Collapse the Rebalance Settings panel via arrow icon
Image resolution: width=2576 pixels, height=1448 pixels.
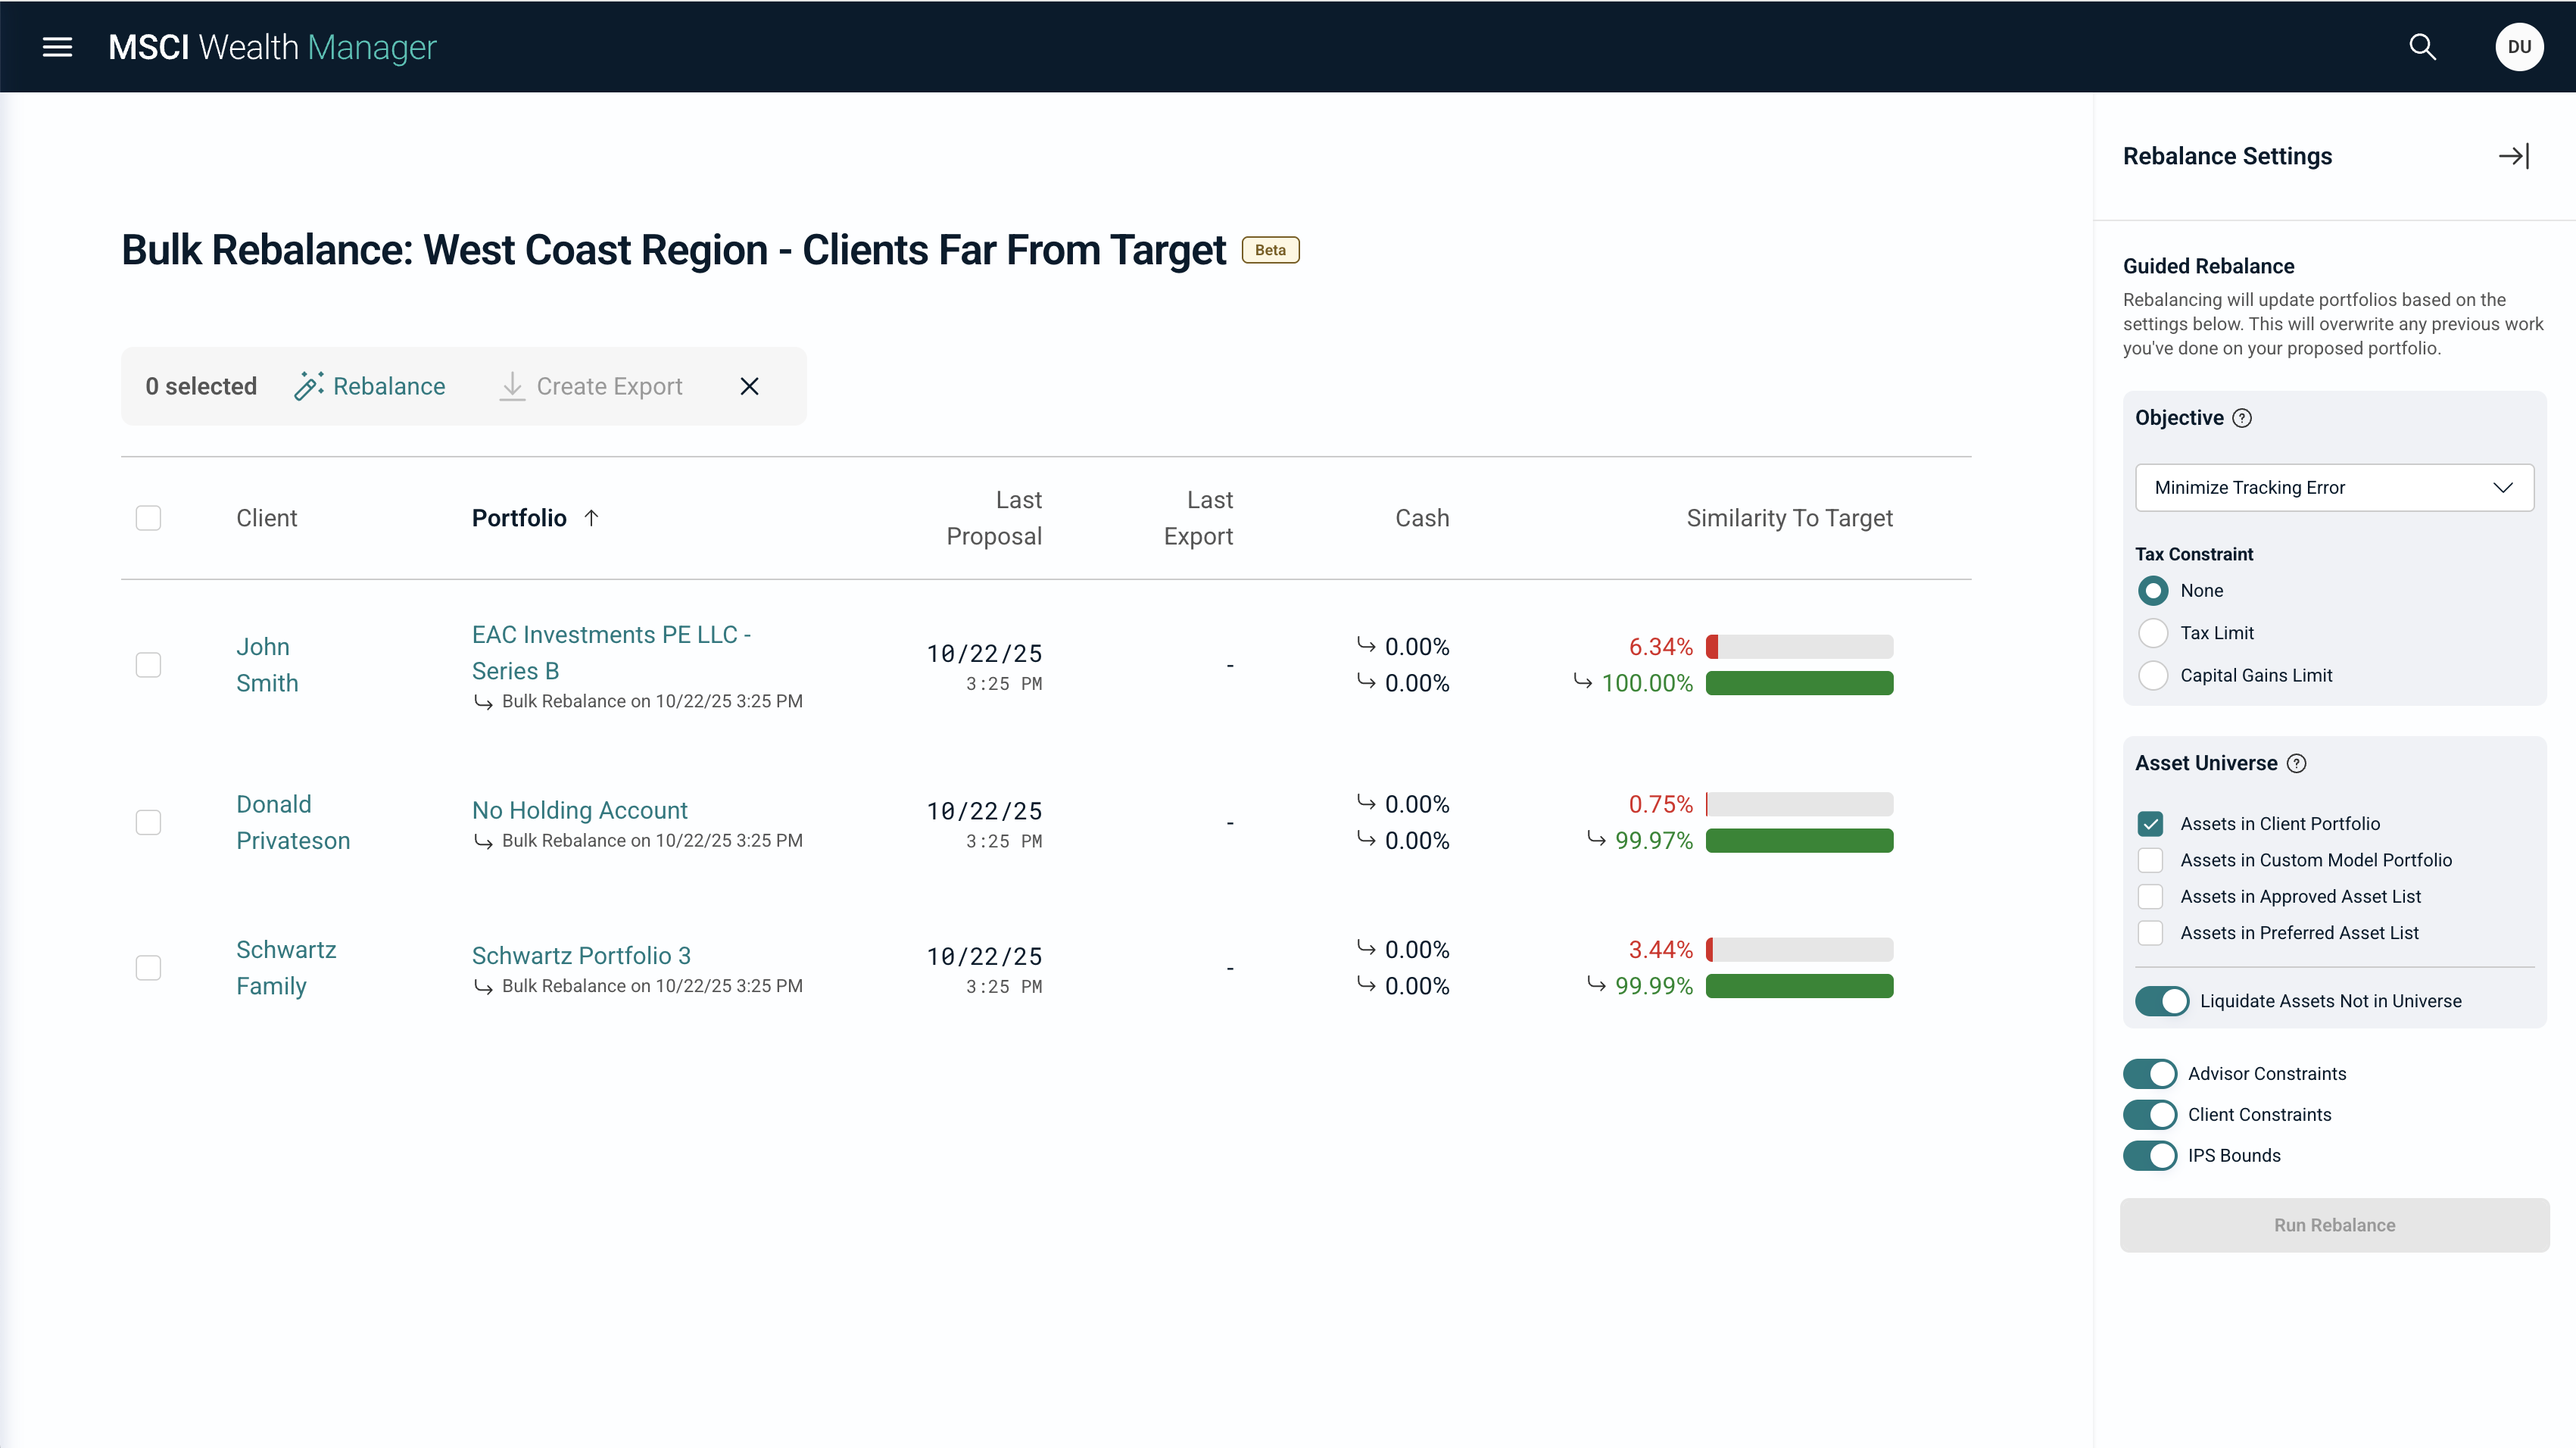[x=2513, y=155]
